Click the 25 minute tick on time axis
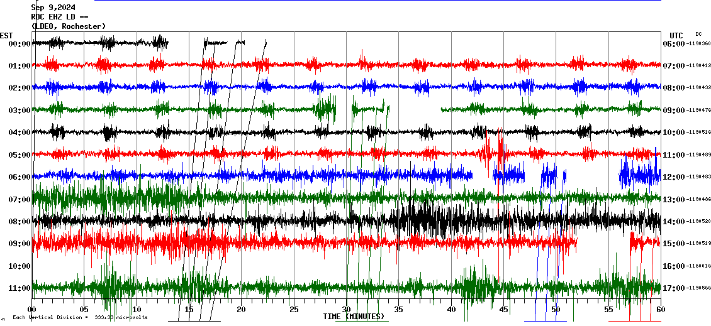This screenshot has height=326, width=711. pyautogui.click(x=294, y=310)
